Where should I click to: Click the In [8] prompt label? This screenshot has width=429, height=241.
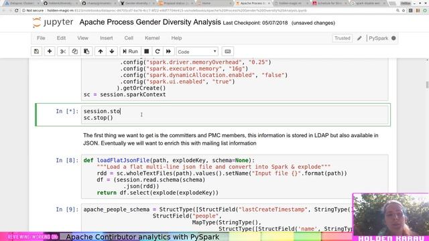tap(67, 161)
